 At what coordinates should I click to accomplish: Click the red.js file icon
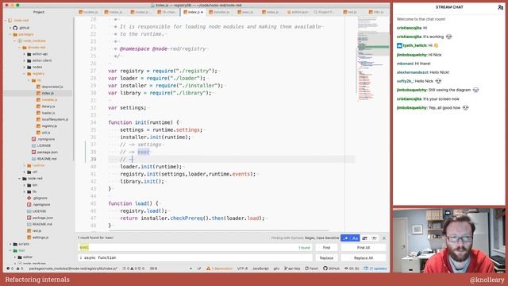29,231
